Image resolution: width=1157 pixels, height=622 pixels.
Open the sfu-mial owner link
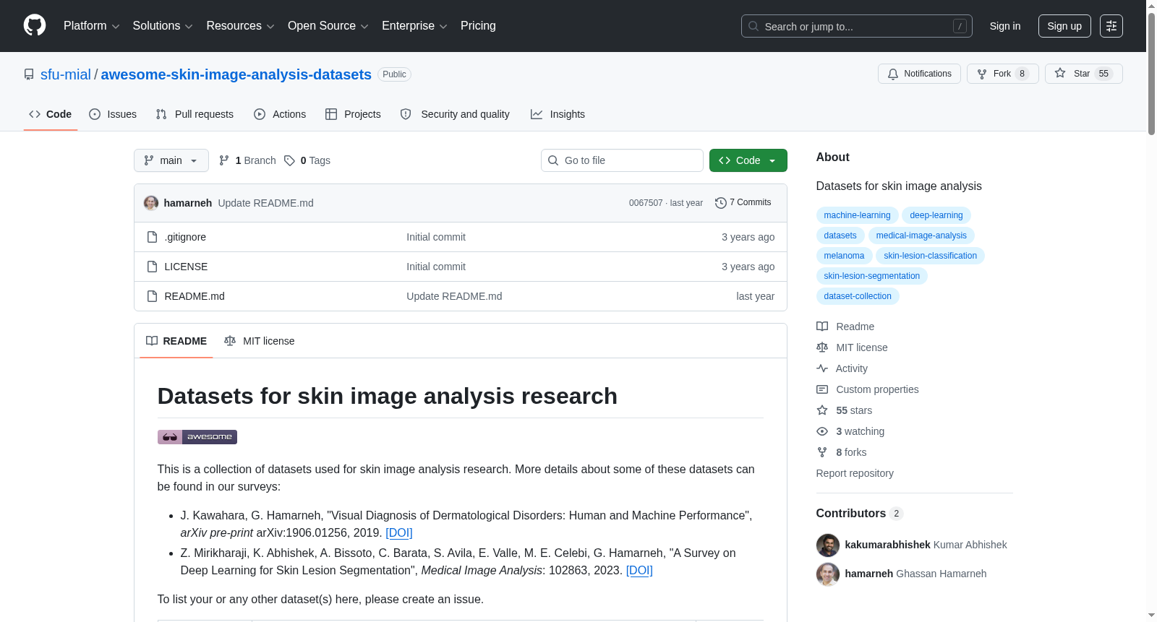[66, 74]
